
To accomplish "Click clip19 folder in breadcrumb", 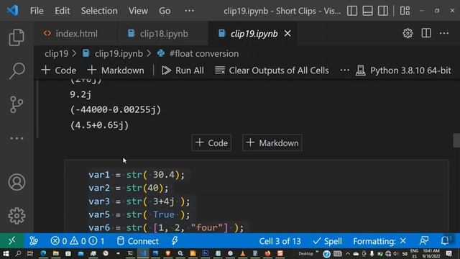I will coord(56,54).
